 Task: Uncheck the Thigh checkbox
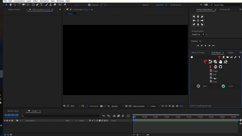coord(211,71)
